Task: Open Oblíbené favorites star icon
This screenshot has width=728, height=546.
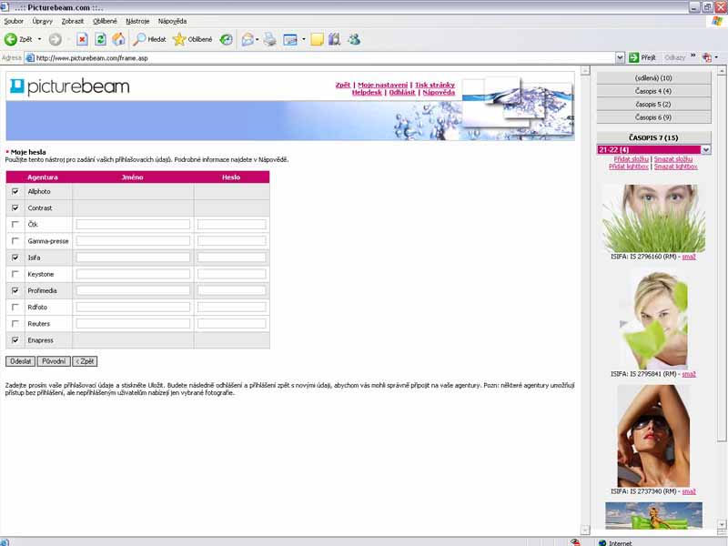Action: (x=179, y=39)
